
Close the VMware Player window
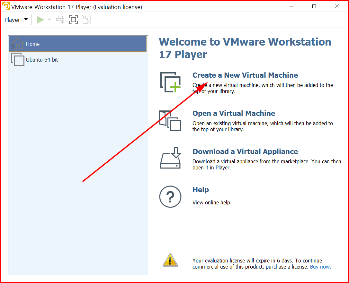coord(337,6)
